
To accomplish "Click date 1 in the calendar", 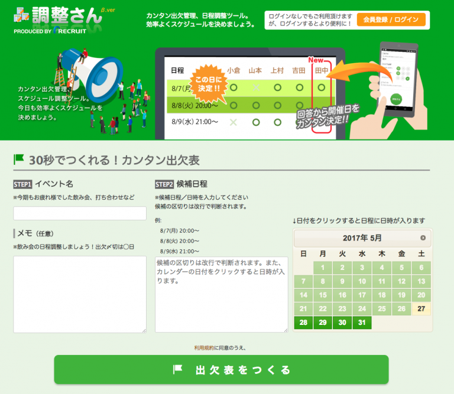I will click(323, 268).
